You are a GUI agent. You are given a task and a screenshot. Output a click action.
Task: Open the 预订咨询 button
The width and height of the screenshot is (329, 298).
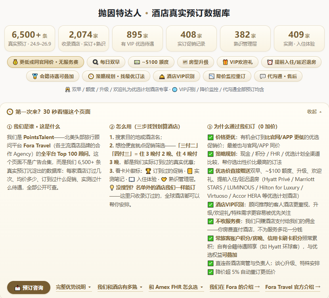tap(29, 288)
